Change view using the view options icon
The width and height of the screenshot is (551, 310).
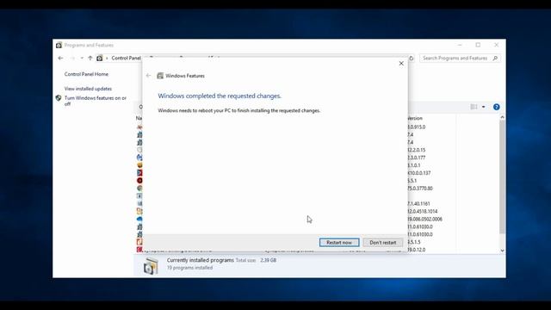coord(474,107)
